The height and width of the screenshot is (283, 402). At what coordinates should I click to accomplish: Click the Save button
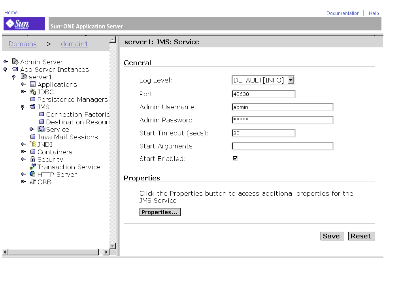[332, 236]
